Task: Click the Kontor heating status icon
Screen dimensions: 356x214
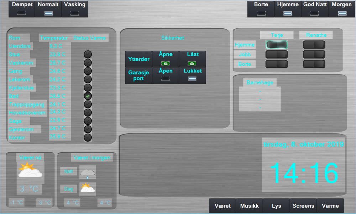Action: click(x=88, y=137)
